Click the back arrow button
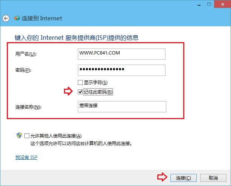Viewport: 231px width, 186px height. pyautogui.click(x=6, y=18)
